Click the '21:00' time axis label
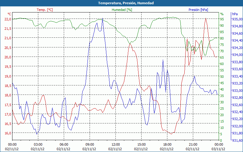The image size is (243, 152). (x=193, y=145)
